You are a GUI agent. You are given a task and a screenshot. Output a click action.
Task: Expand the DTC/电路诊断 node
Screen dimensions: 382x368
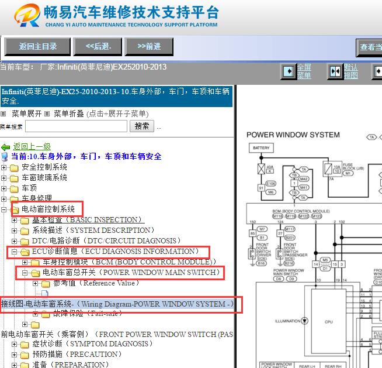(15, 242)
